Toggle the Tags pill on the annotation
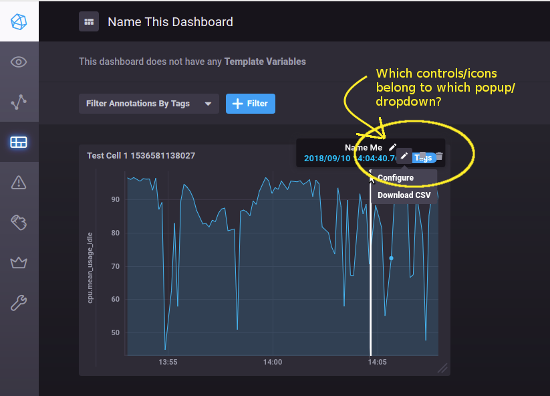The image size is (550, 396). [x=422, y=157]
